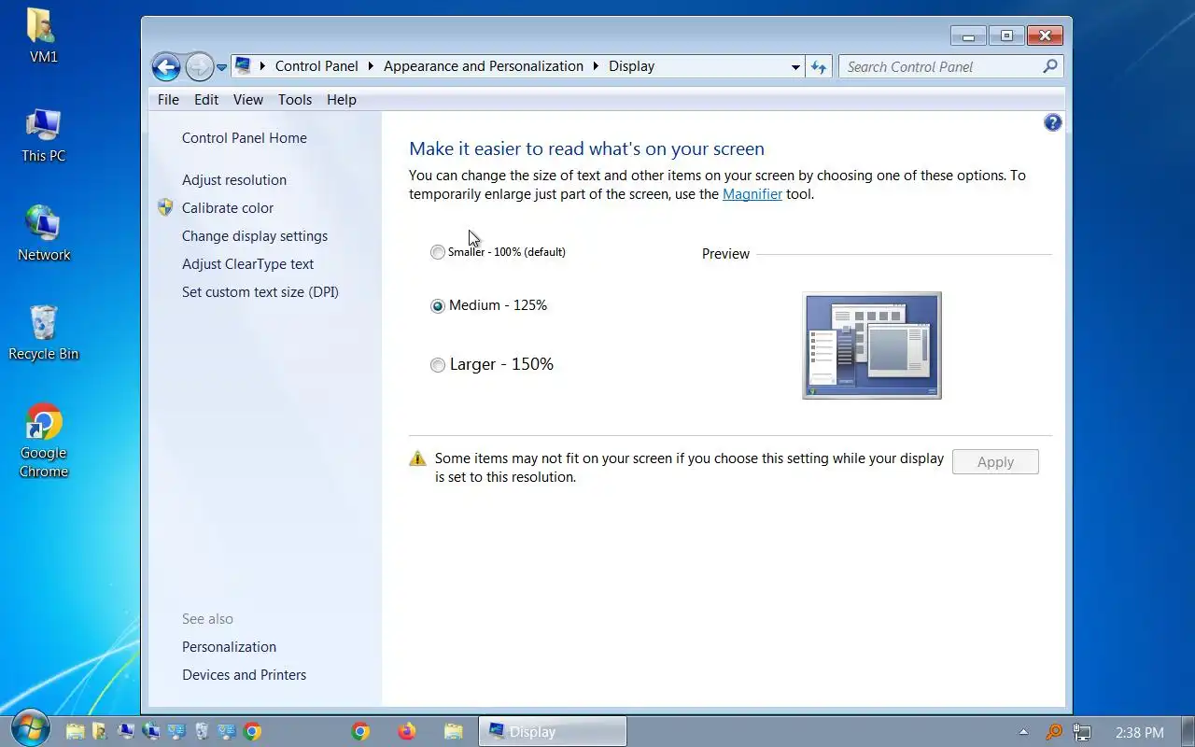Viewport: 1195px width, 747px height.
Task: Select the This PC desktop icon
Action: tap(44, 135)
